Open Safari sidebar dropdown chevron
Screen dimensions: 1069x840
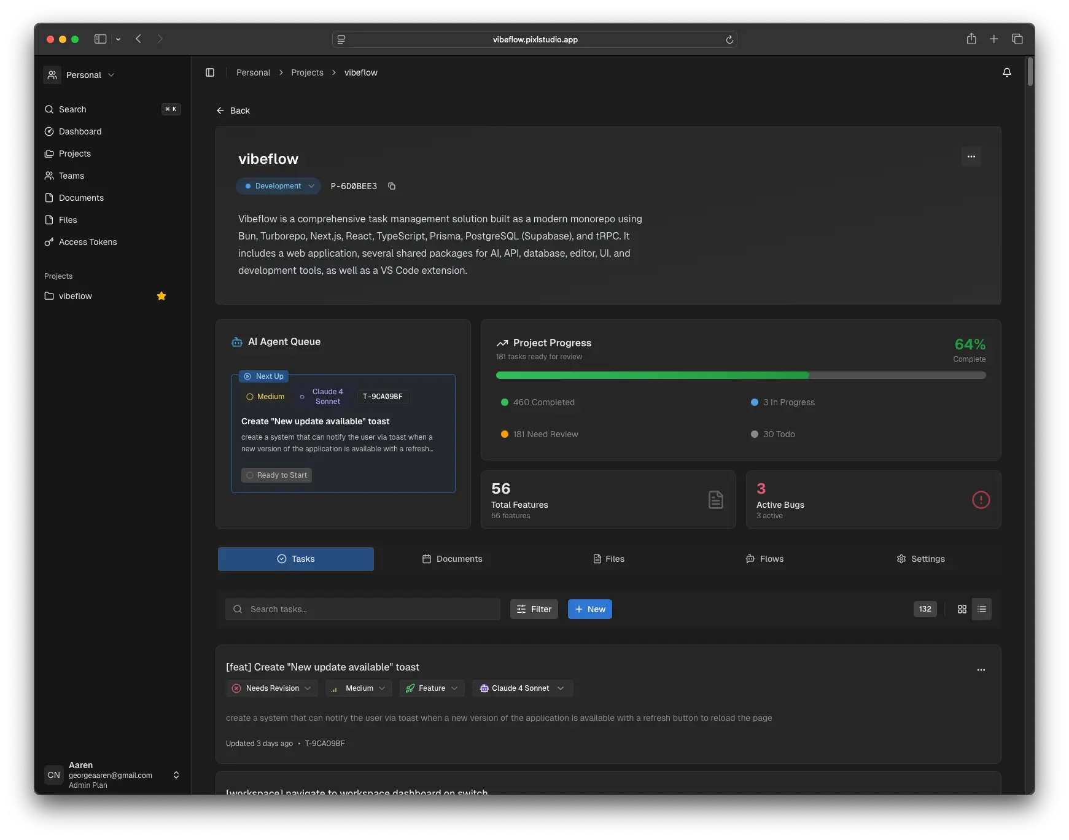click(x=118, y=39)
